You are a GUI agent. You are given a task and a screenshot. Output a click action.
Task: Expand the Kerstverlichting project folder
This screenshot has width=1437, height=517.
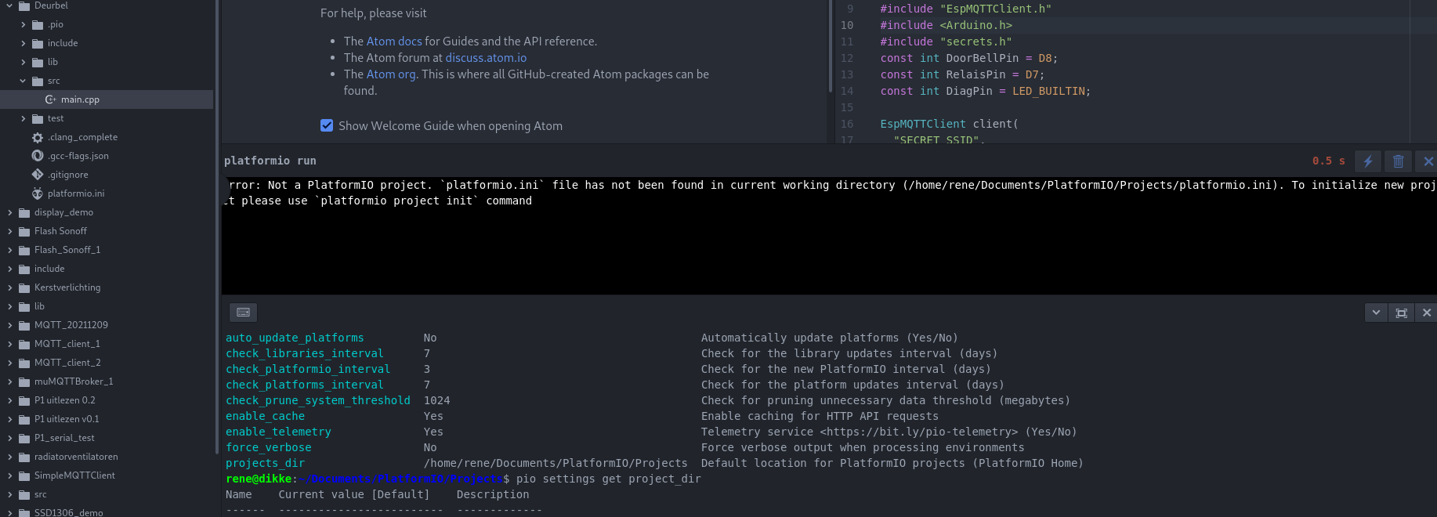pyautogui.click(x=9, y=287)
